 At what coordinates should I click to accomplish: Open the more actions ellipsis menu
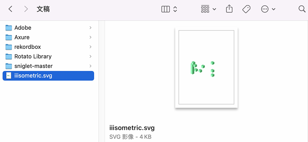click(x=265, y=9)
